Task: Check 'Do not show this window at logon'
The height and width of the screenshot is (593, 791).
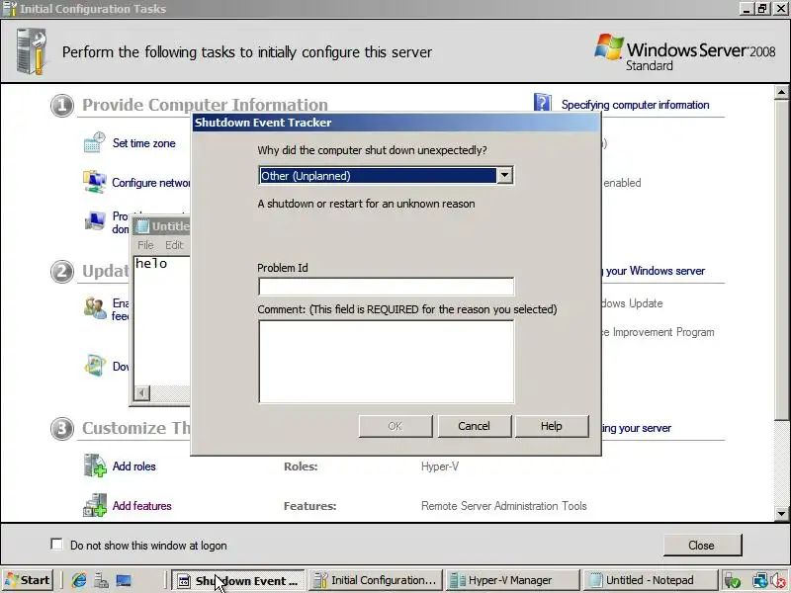Action: [x=57, y=545]
